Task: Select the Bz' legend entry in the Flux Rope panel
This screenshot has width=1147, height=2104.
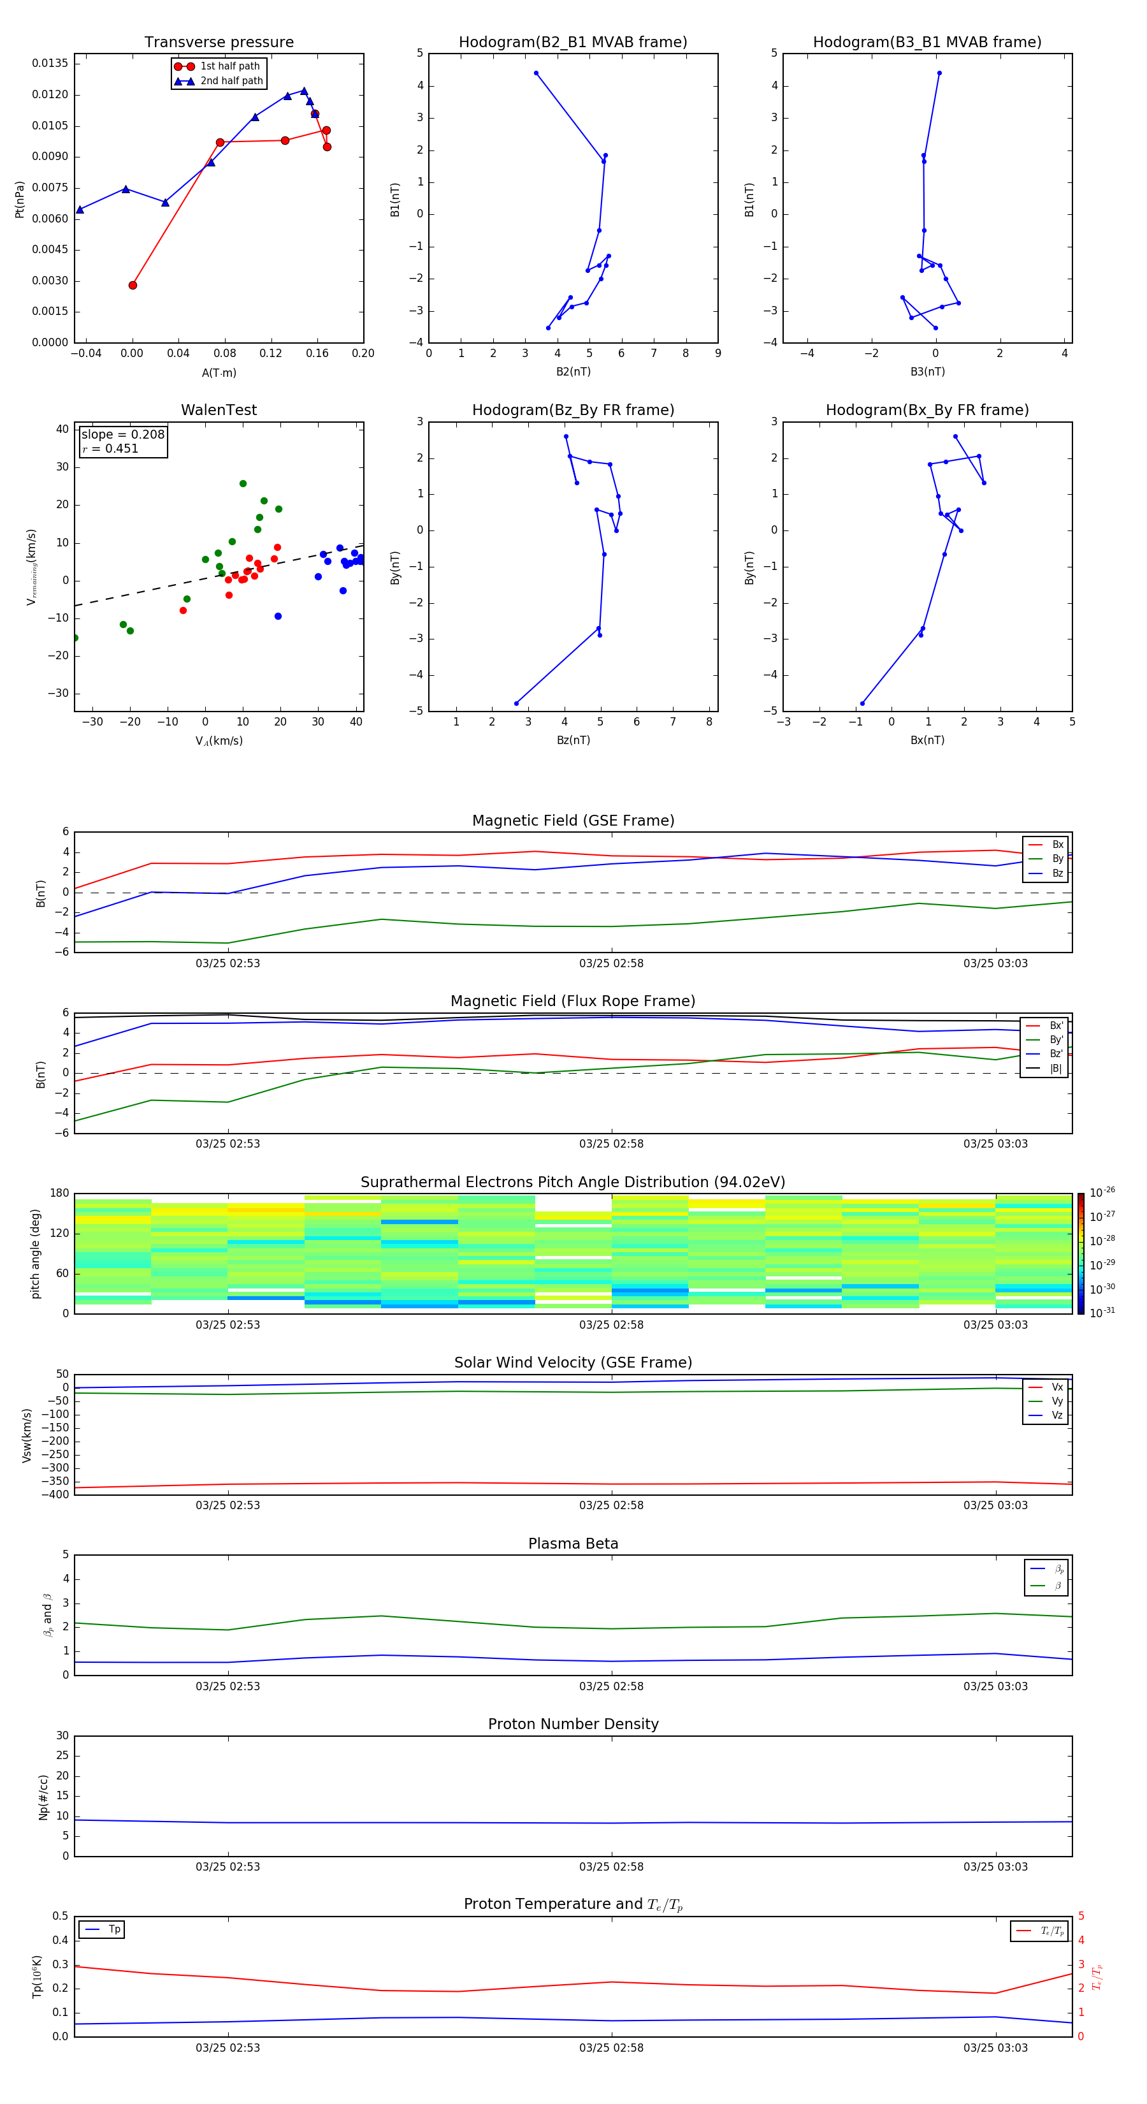Action: (x=1044, y=1054)
